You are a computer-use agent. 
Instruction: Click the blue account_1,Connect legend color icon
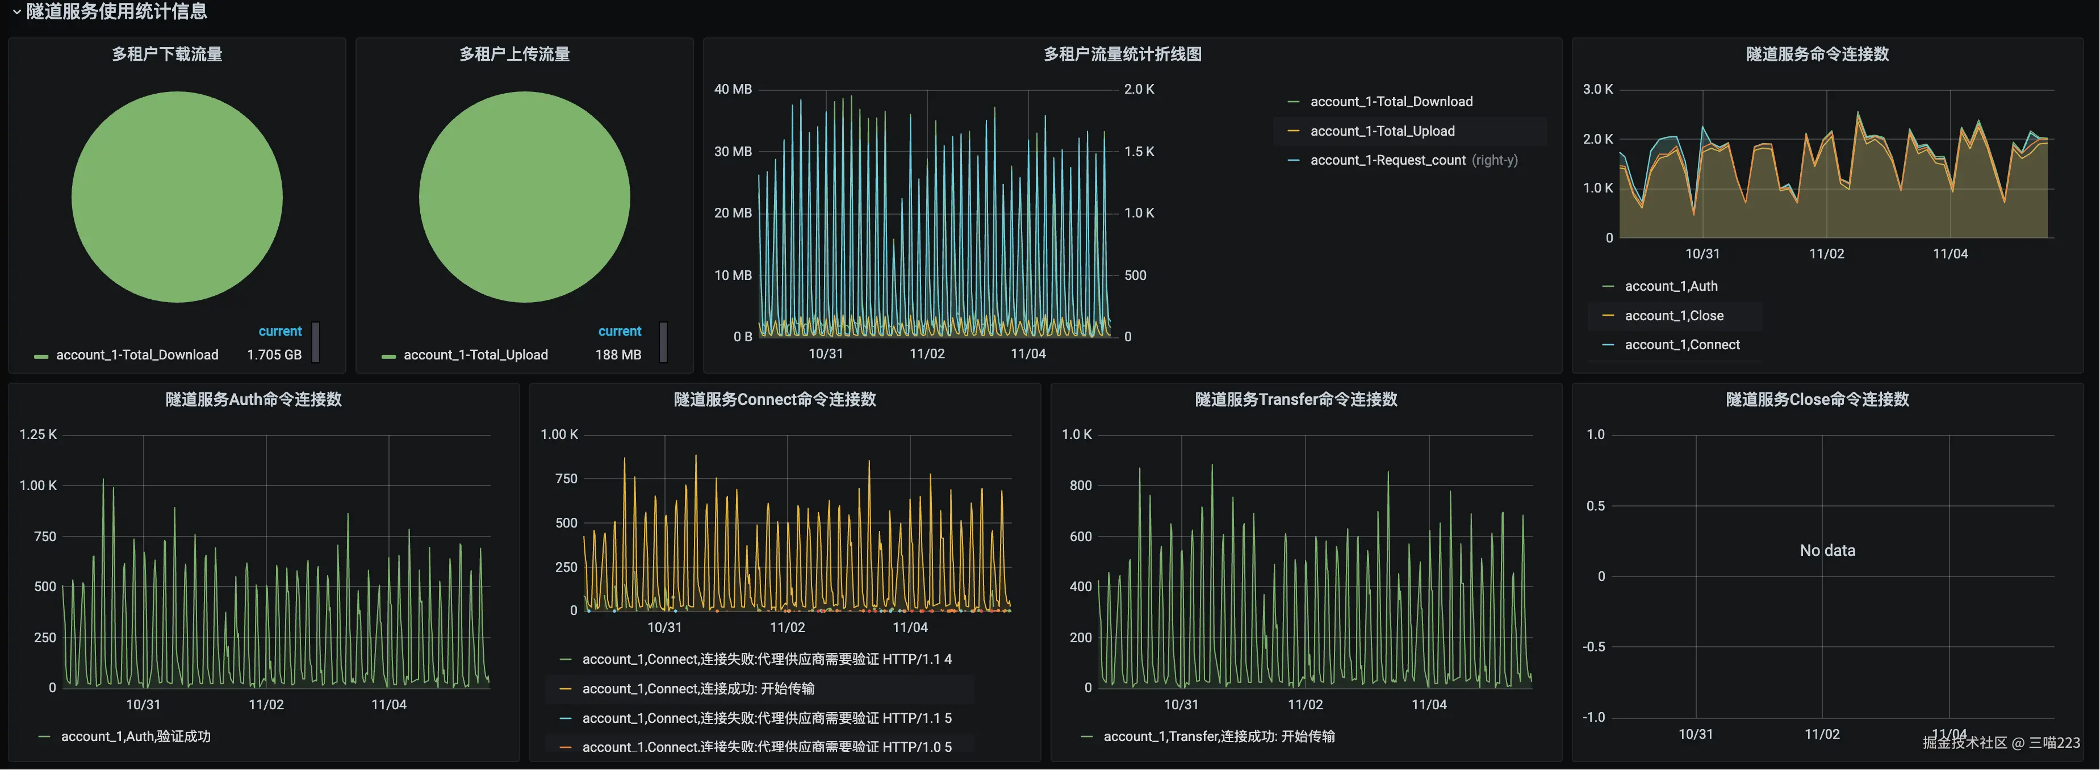coord(1608,345)
